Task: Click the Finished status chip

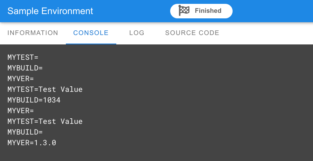Action: (201, 11)
